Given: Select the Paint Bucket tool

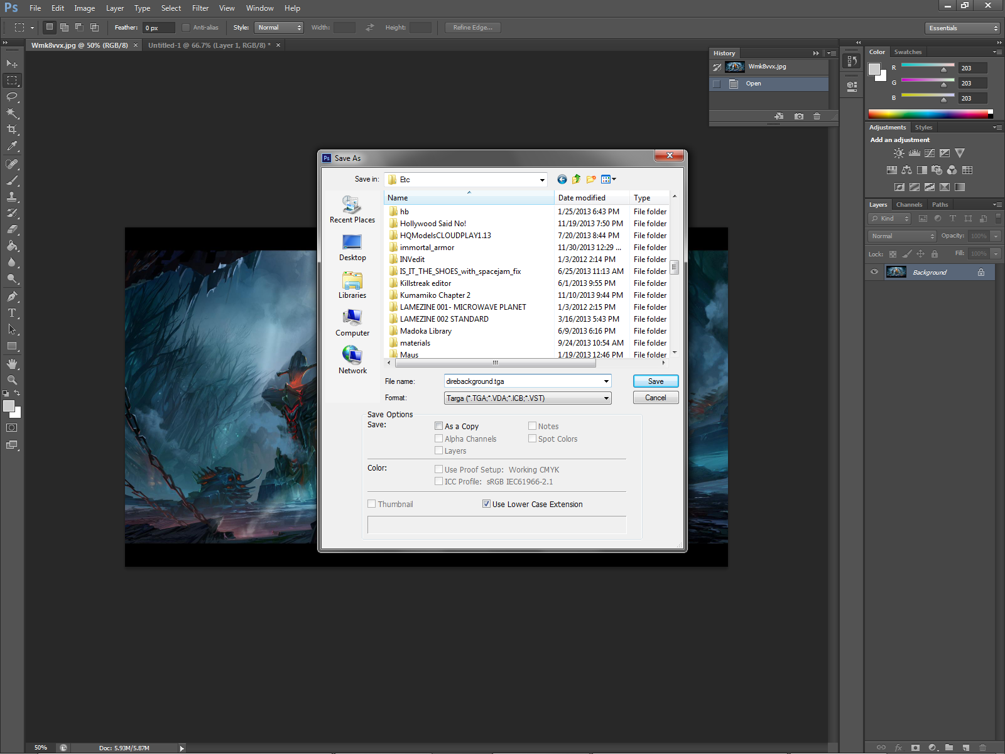Looking at the screenshot, I should coord(12,246).
